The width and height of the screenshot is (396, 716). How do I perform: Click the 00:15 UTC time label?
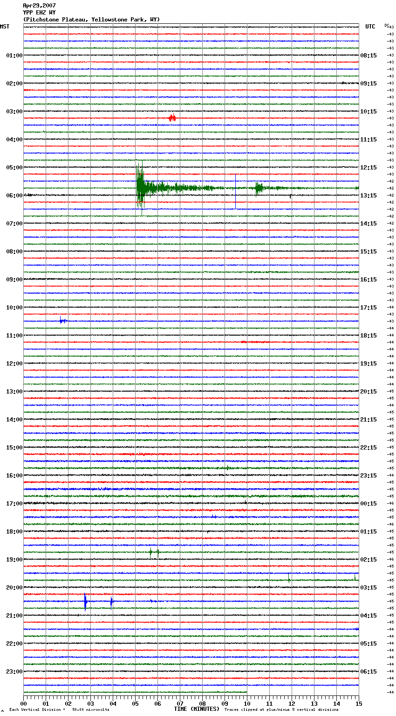(369, 504)
